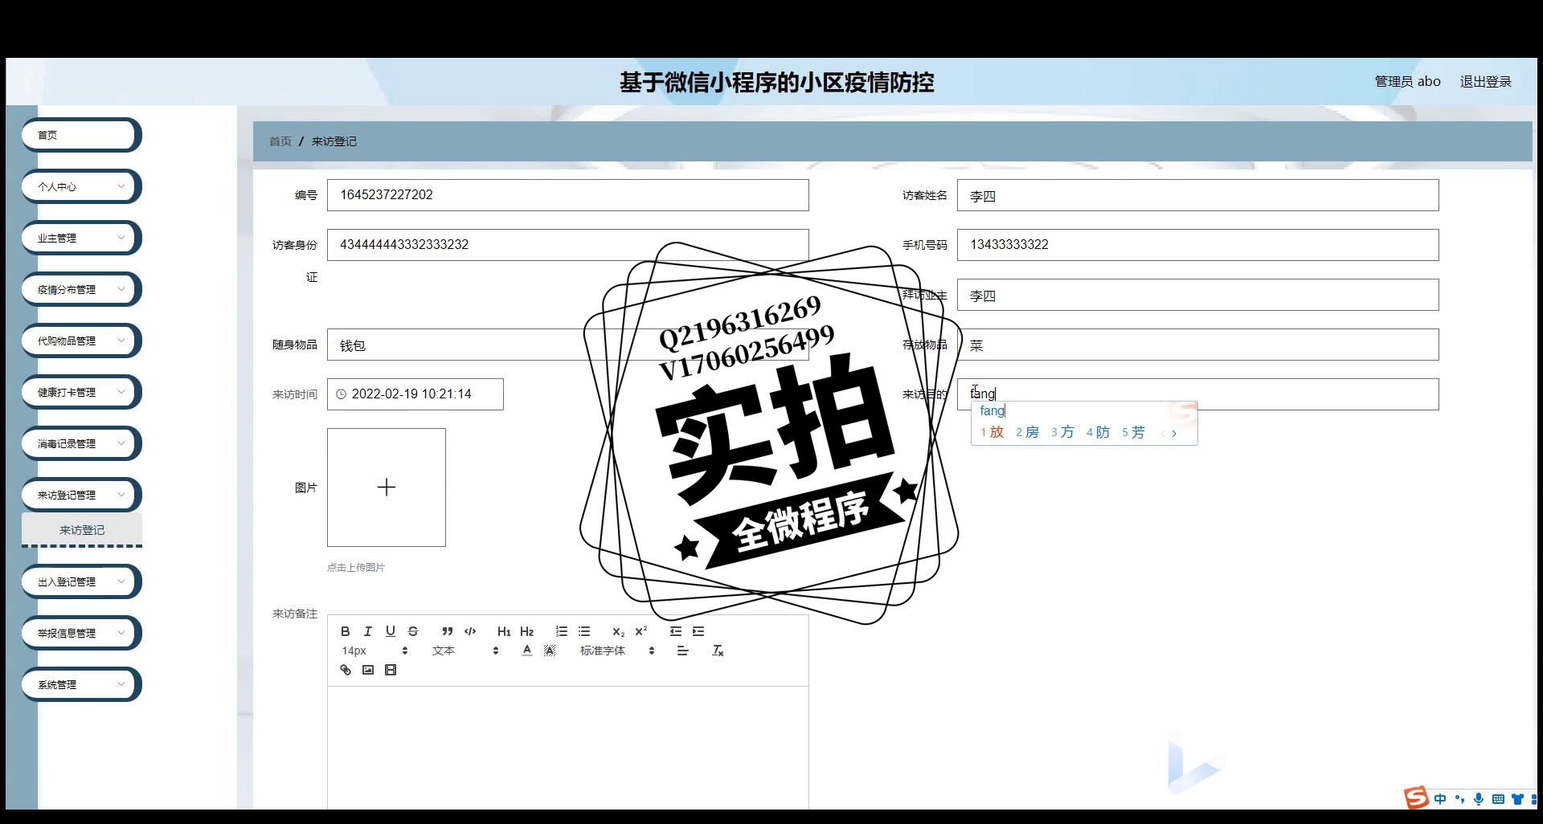Expand the 出入登记管理 sidebar menu
1543x824 pixels.
[81, 581]
